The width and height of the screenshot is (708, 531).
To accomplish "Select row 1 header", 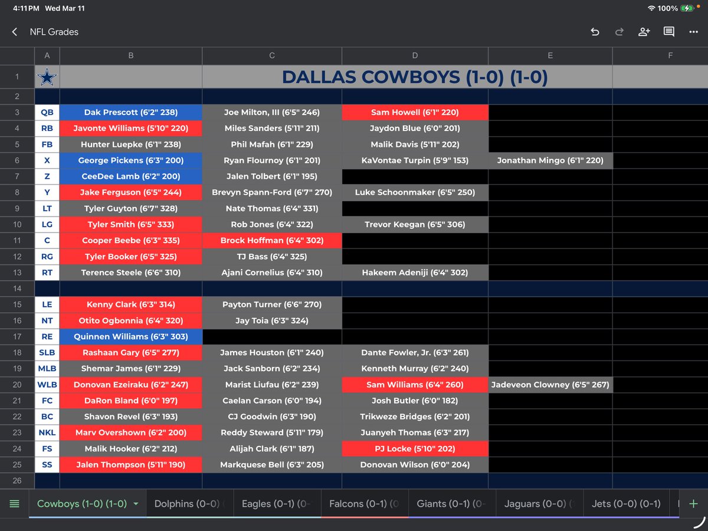I will coord(17,77).
